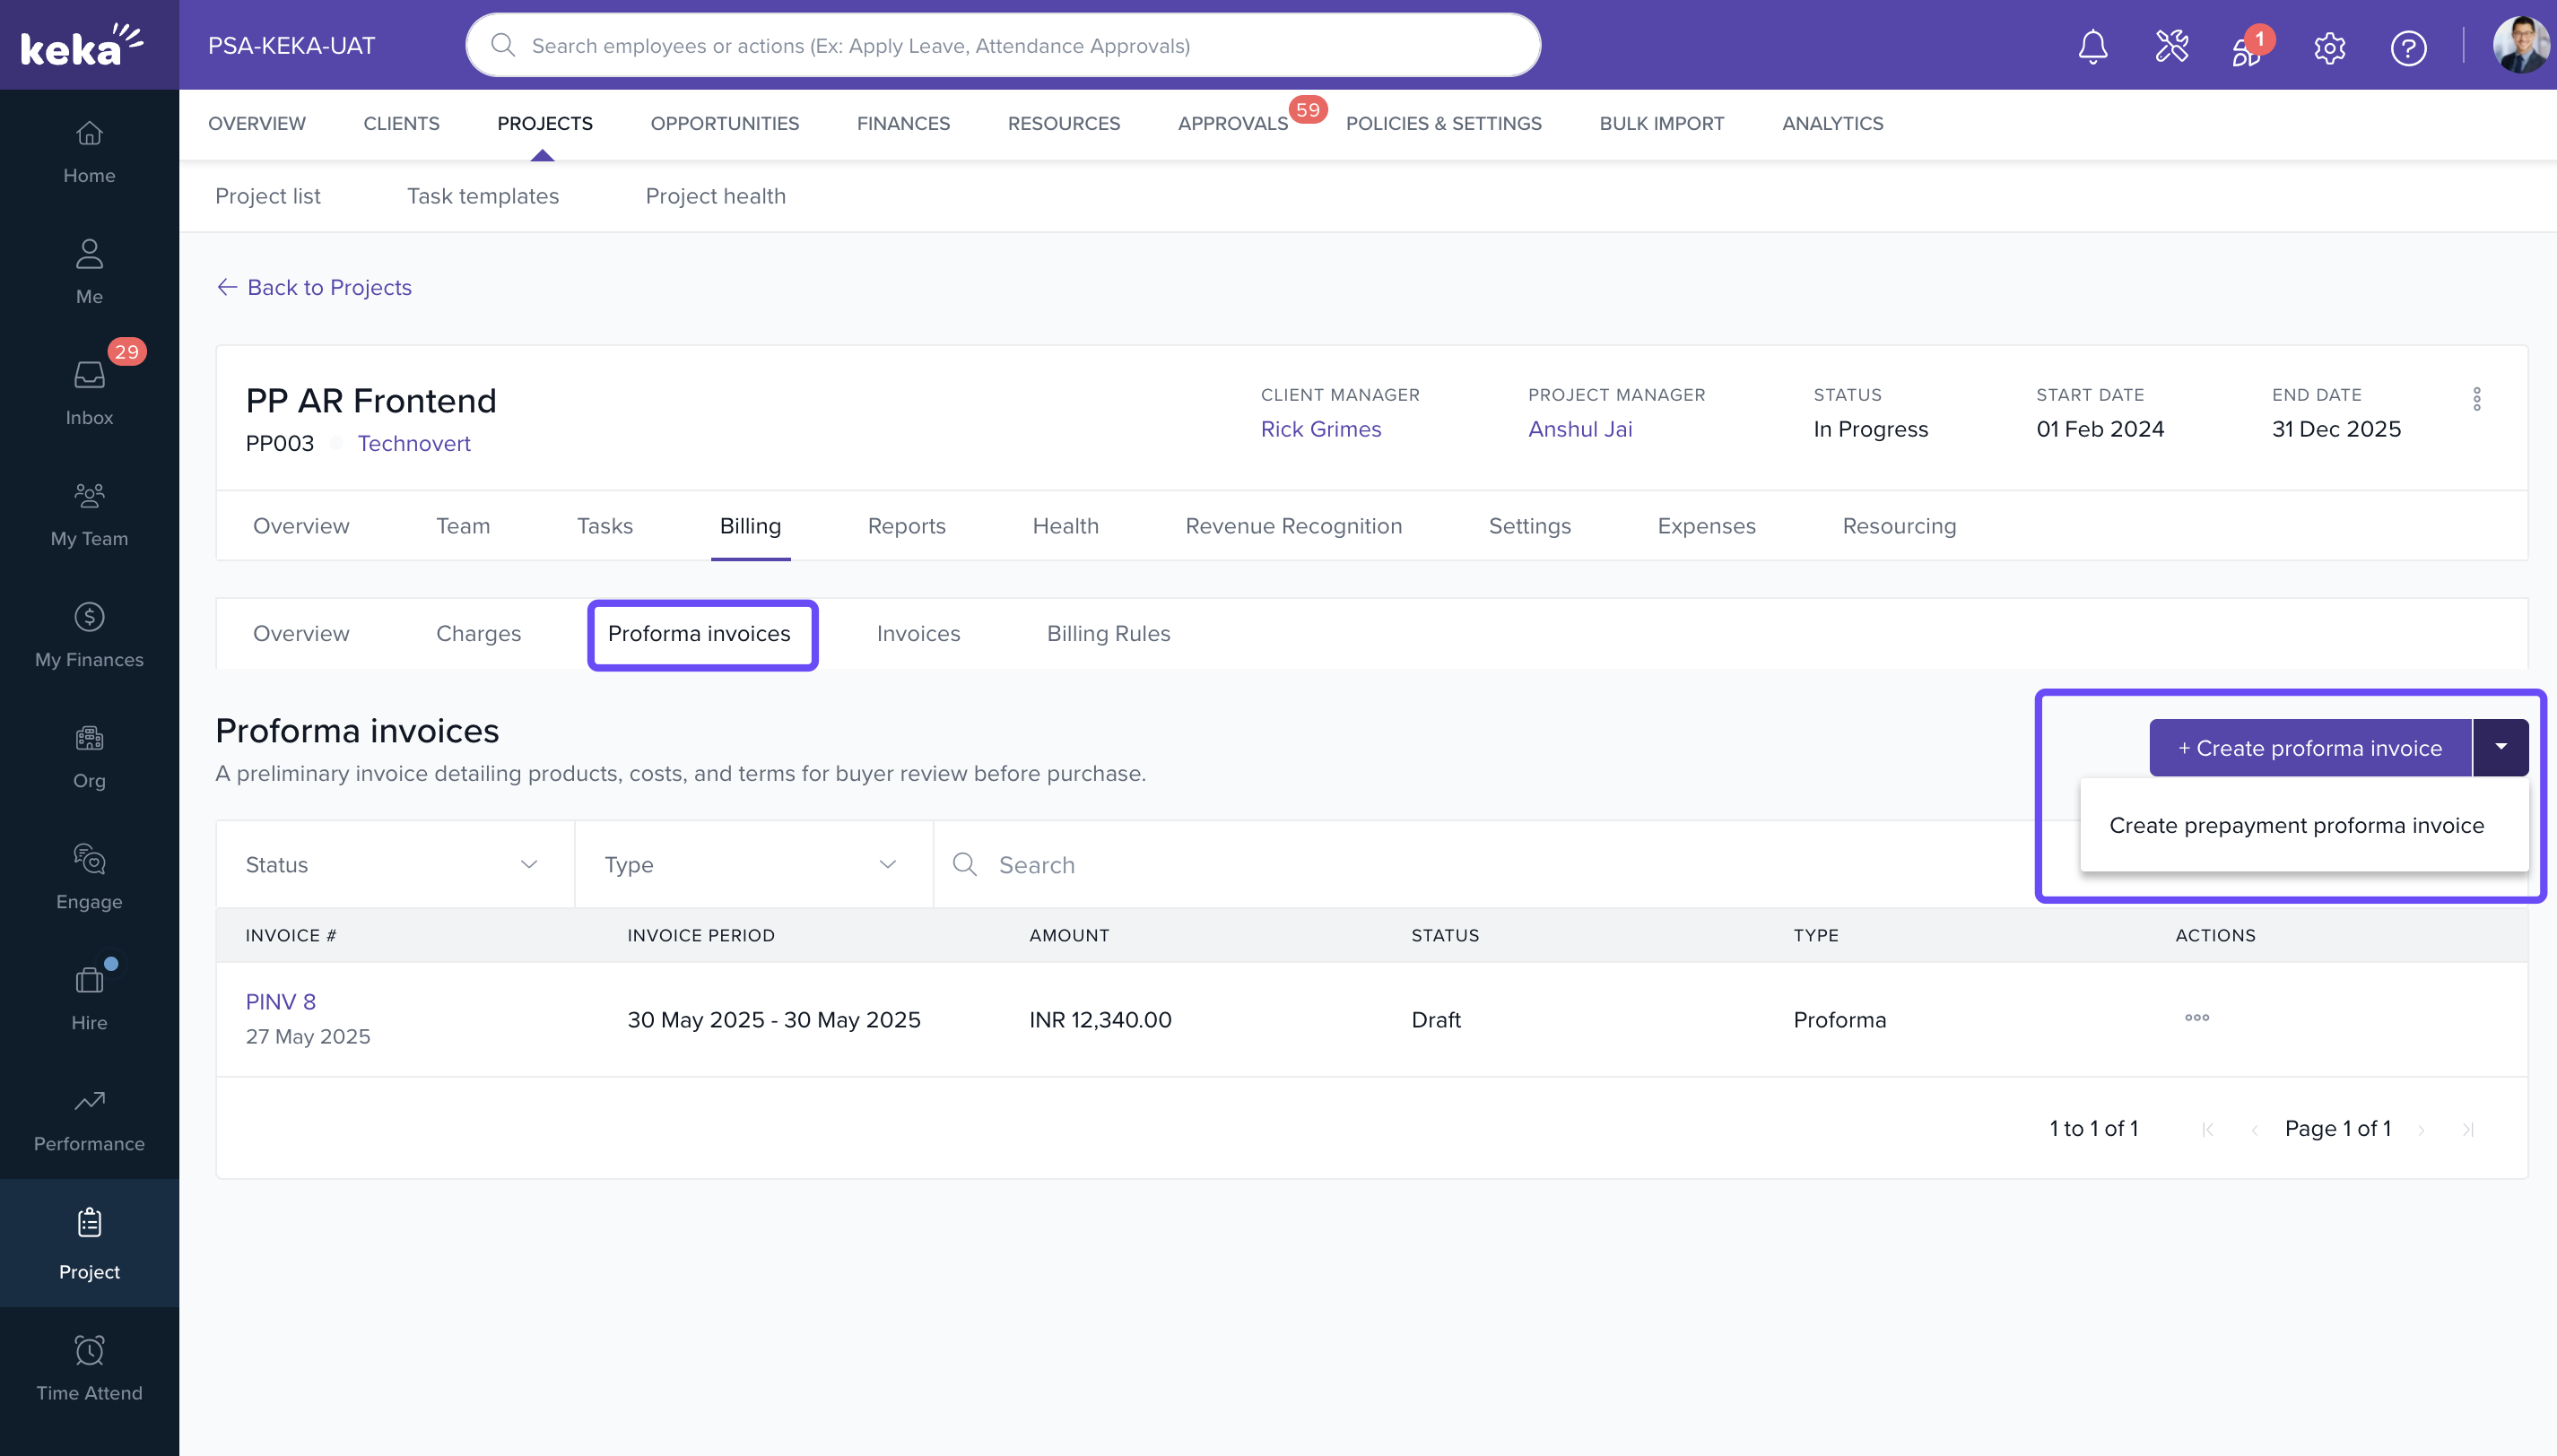Viewport: 2557px width, 1456px height.
Task: Select Create prepayment proforma invoice option
Action: [2296, 825]
